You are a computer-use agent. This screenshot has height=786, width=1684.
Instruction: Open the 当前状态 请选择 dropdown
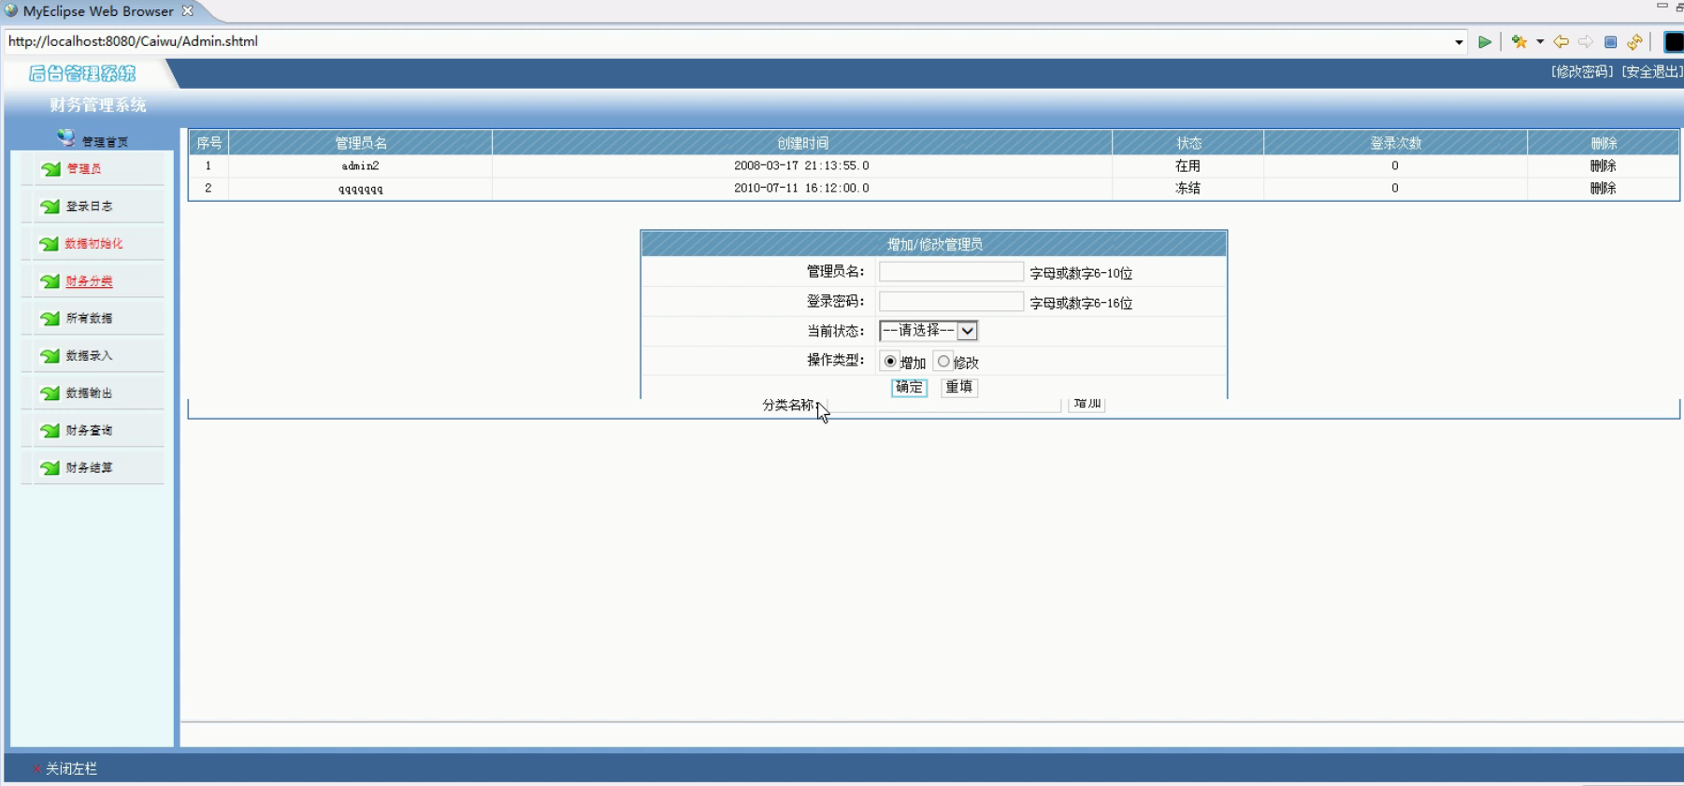(x=928, y=331)
